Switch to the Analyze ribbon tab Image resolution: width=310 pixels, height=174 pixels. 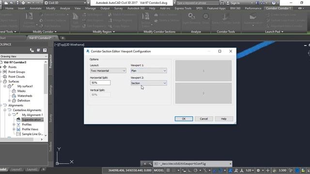(x=65, y=8)
